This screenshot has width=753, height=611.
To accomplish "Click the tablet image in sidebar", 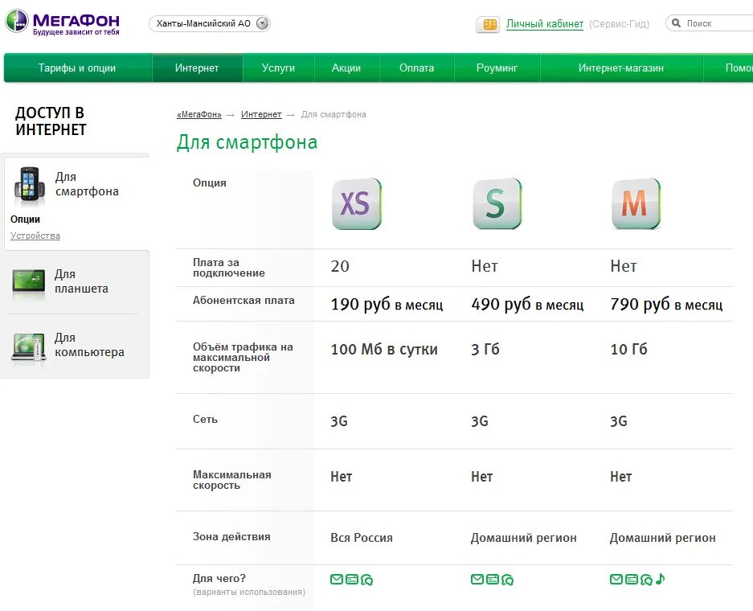I will pos(29,281).
